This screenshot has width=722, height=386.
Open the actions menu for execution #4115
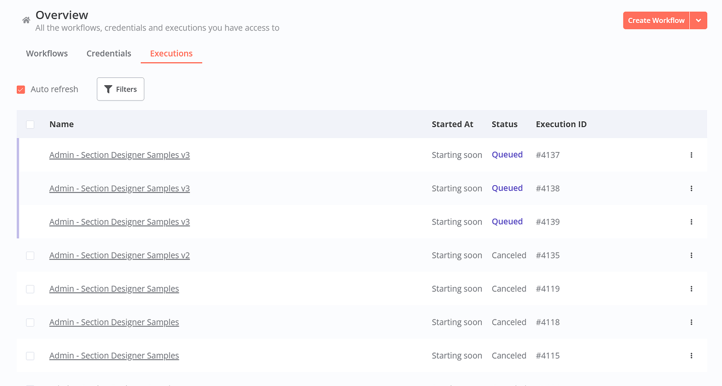click(691, 355)
